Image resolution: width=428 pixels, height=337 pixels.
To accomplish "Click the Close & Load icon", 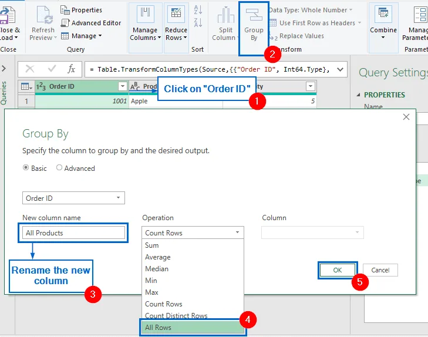I will click(8, 15).
